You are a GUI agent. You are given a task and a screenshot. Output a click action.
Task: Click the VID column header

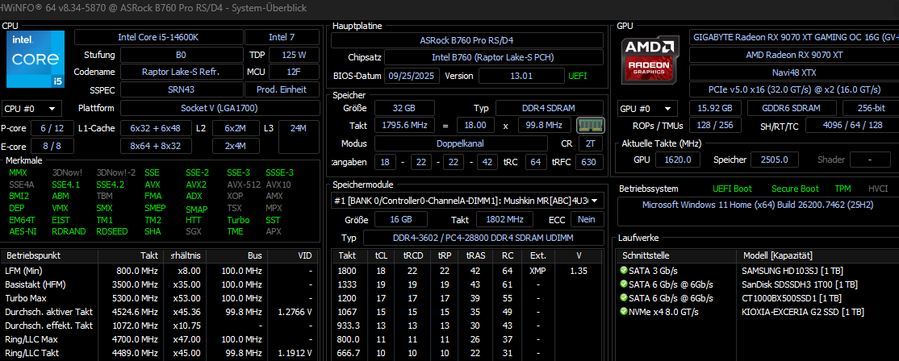(x=292, y=255)
